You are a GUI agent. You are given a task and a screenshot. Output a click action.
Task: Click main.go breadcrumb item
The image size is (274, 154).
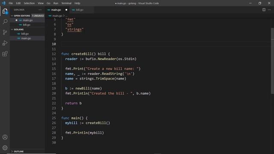57,16
